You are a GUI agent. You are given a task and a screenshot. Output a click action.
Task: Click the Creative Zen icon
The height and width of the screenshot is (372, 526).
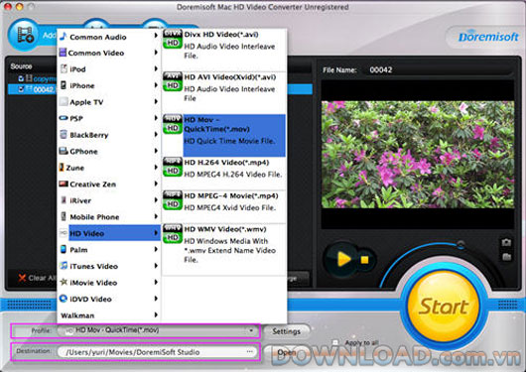64,184
